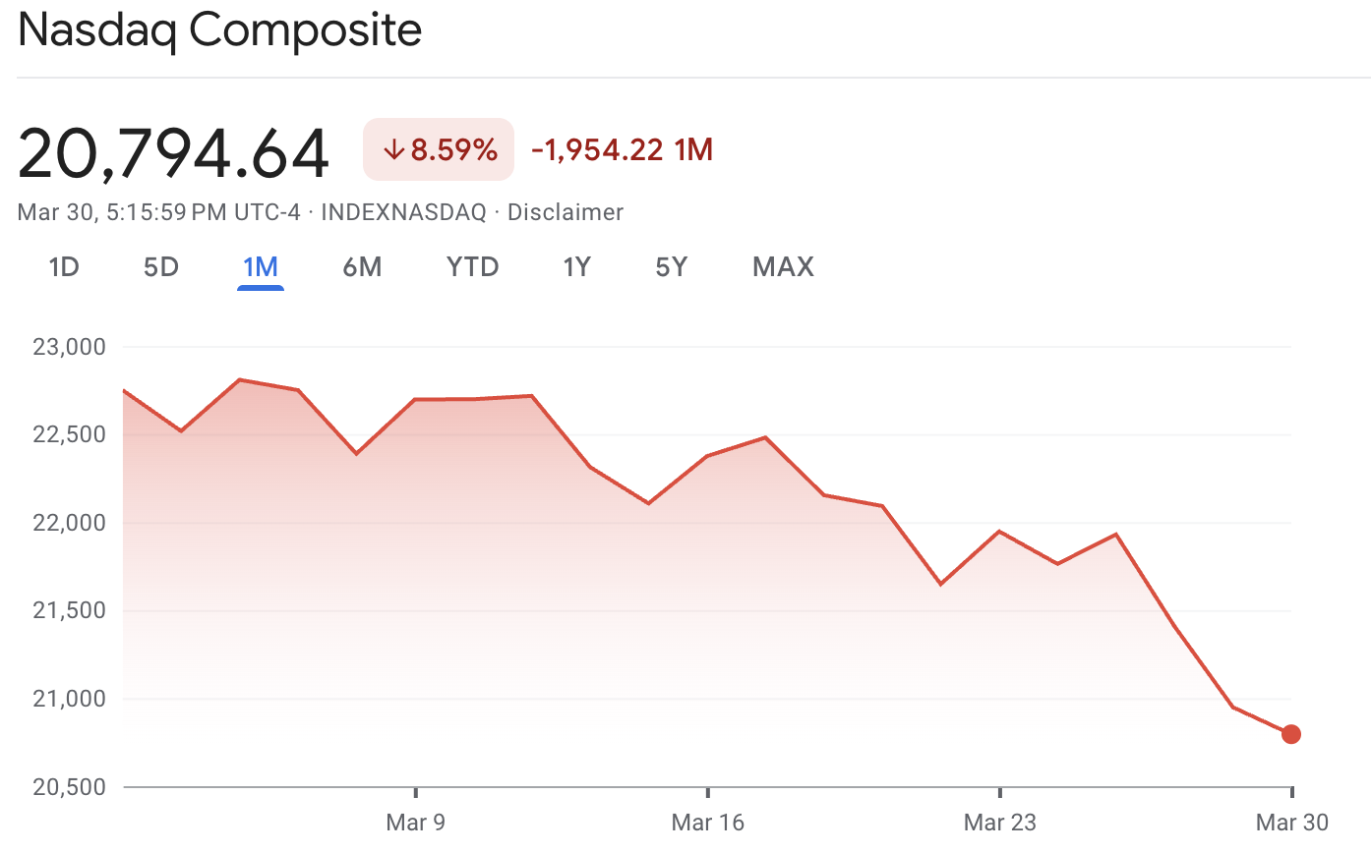Click the red percentage change badge showing 8.59%

pos(438,149)
